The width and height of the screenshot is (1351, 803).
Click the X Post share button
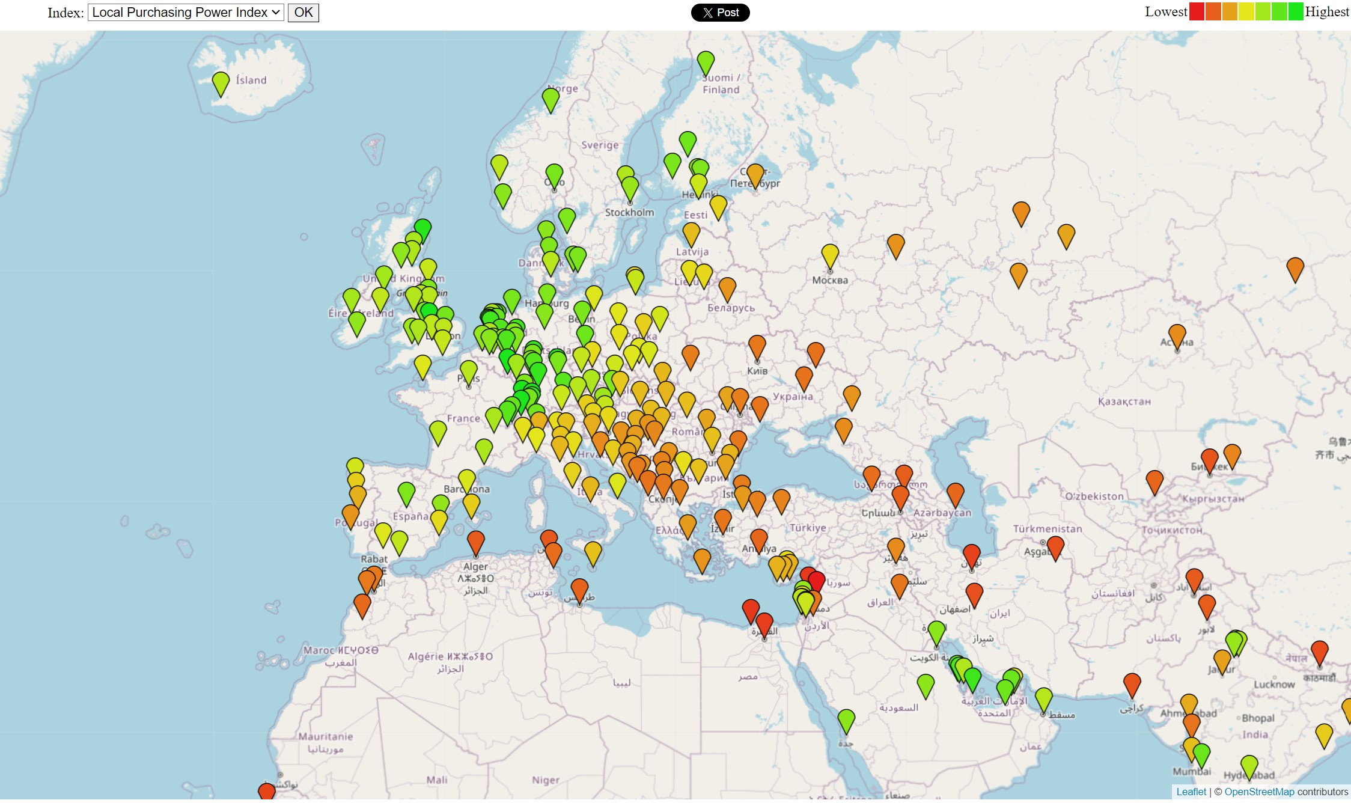click(x=720, y=13)
